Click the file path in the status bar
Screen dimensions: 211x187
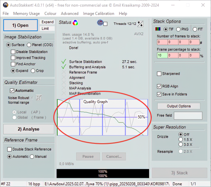pos(107,184)
